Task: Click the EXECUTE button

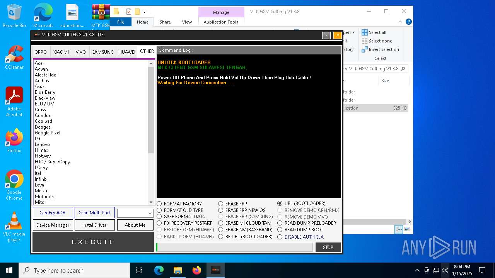Action: [x=93, y=242]
